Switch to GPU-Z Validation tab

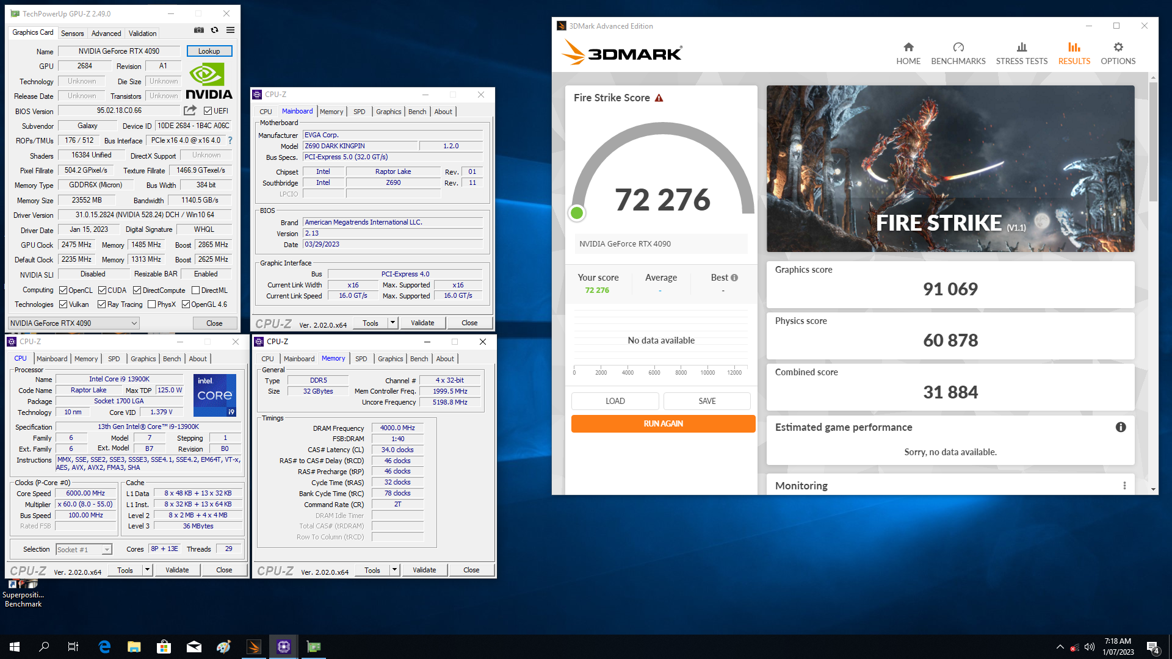click(x=142, y=34)
